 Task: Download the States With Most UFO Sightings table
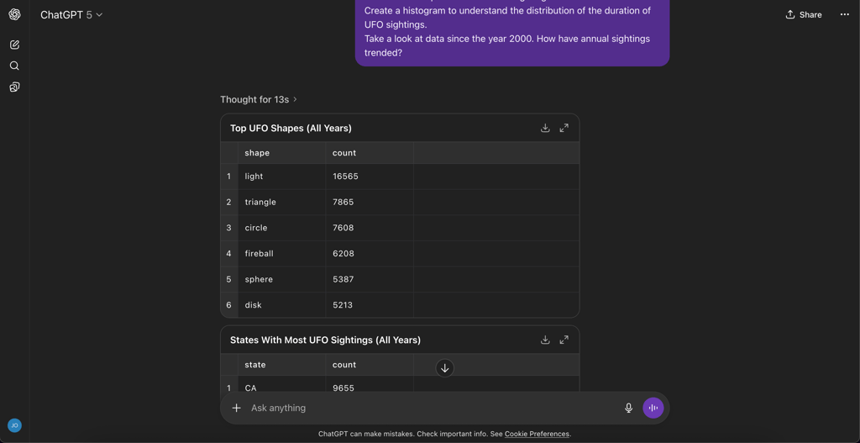pyautogui.click(x=545, y=340)
